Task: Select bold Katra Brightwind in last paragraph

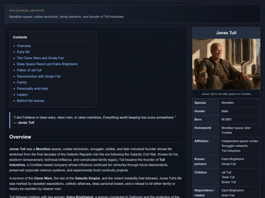Action: tap(79, 197)
